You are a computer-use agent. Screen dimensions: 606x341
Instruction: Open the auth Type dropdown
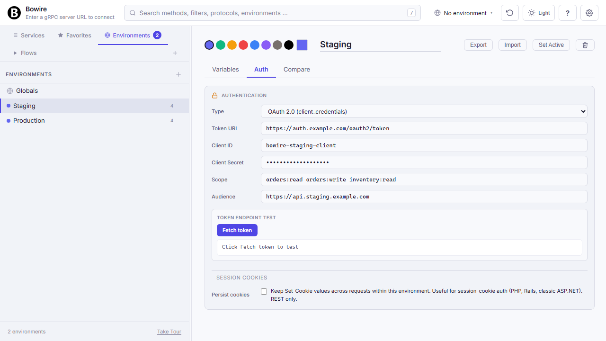[424, 112]
